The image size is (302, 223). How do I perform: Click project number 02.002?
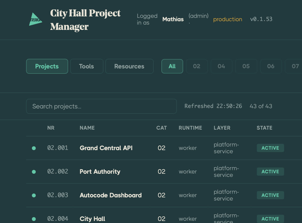[x=58, y=172]
